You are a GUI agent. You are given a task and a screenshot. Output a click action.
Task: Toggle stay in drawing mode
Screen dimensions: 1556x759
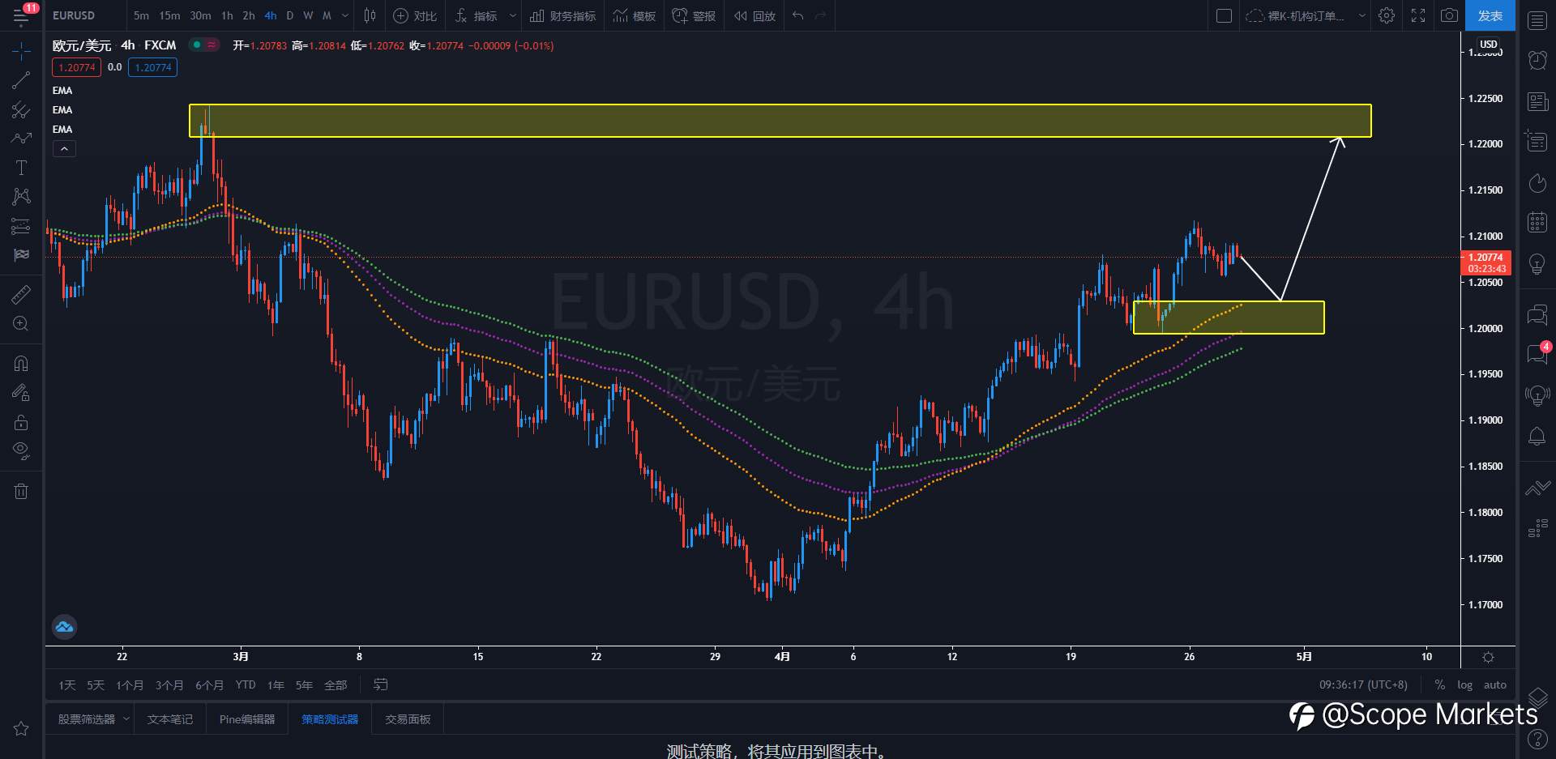pos(21,393)
